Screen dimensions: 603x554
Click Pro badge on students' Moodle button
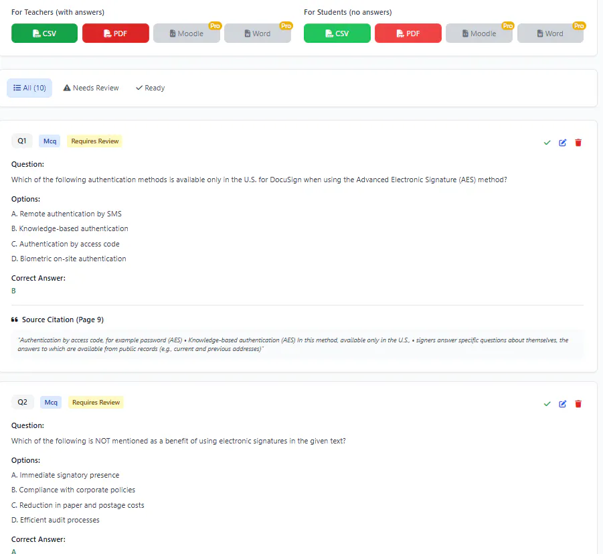tap(507, 26)
